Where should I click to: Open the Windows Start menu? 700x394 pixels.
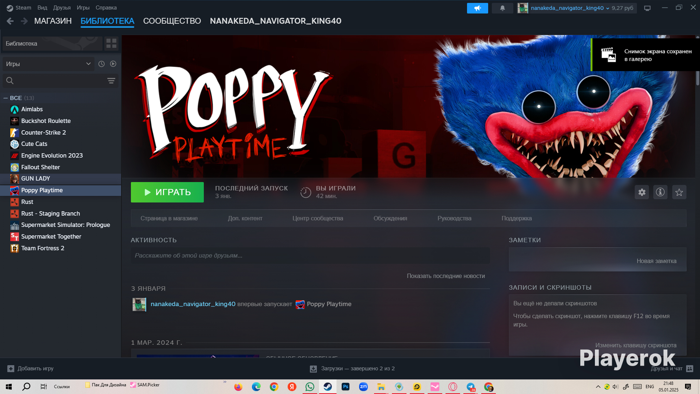(9, 387)
